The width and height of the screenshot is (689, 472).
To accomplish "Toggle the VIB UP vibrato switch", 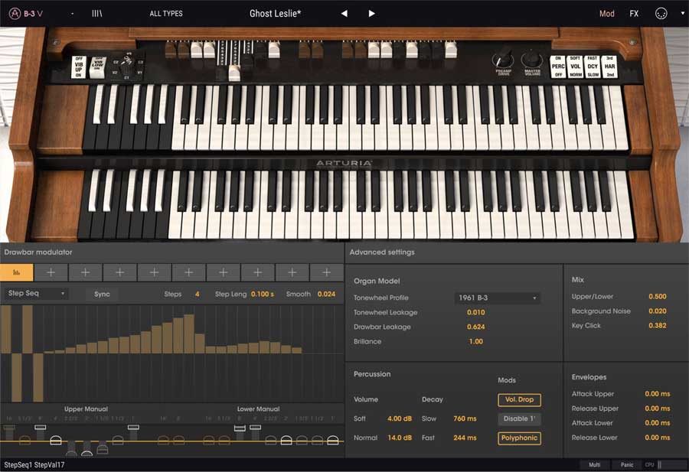I will tap(79, 67).
